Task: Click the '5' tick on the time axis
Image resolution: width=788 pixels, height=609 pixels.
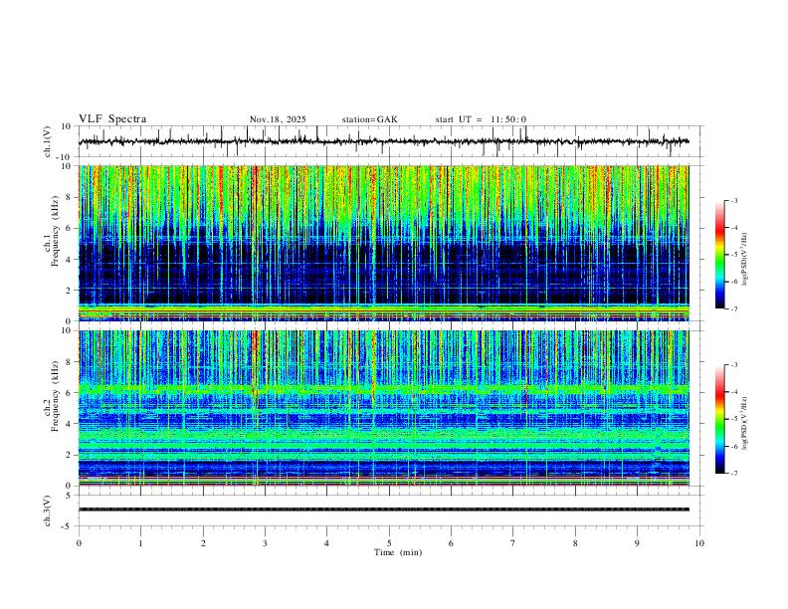Action: pos(389,543)
